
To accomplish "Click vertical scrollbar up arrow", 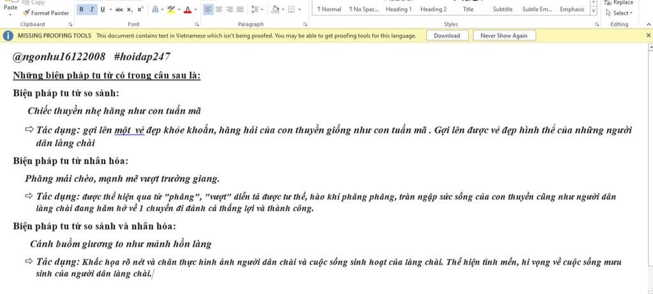I will pyautogui.click(x=650, y=47).
